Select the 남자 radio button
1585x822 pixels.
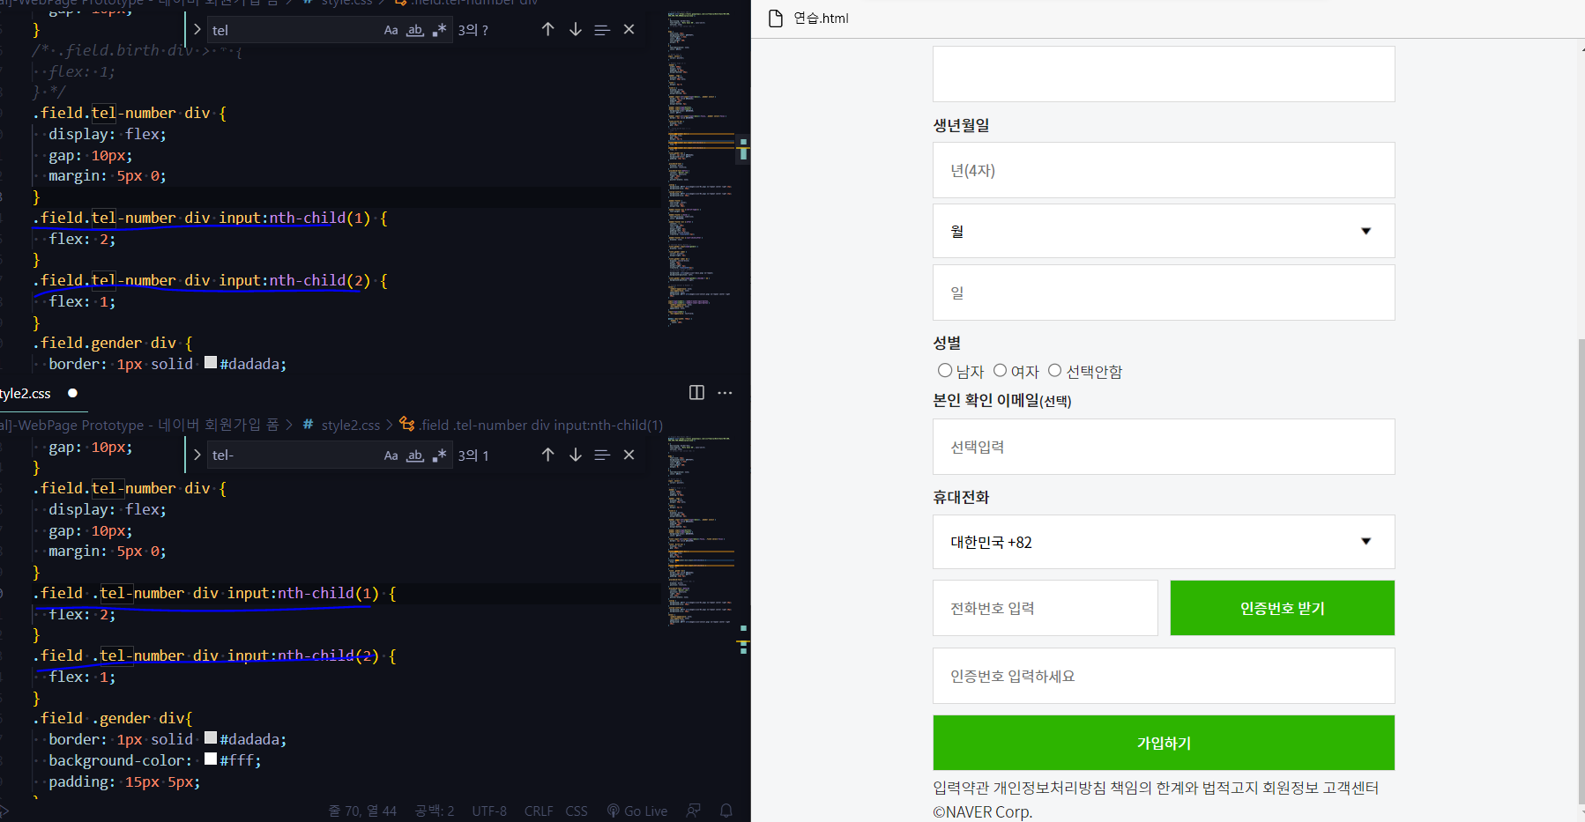(945, 371)
